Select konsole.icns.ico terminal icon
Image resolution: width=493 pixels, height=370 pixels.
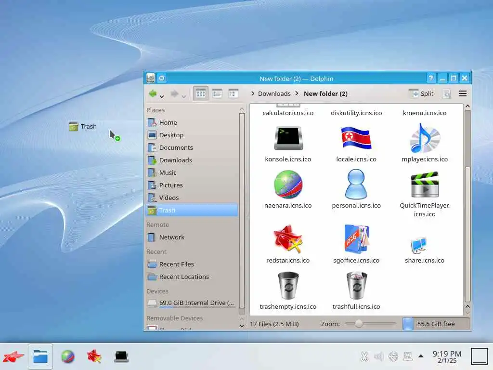(288, 138)
